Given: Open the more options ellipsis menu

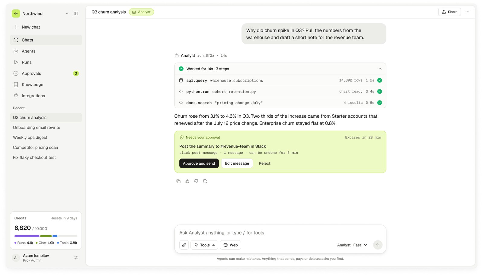Looking at the screenshot, I should tap(467, 12).
